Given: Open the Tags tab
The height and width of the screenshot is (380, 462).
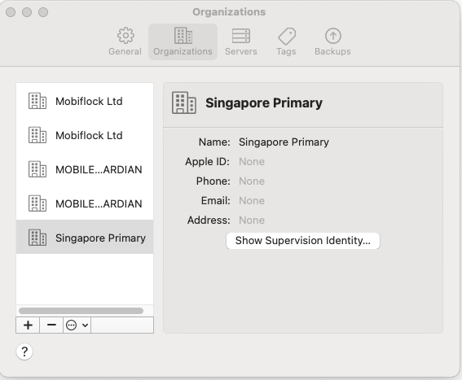Looking at the screenshot, I should point(286,41).
